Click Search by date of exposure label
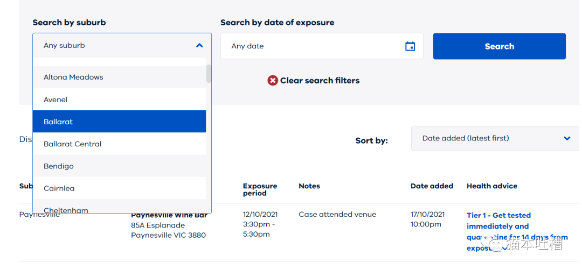The width and height of the screenshot is (582, 269). click(x=278, y=23)
